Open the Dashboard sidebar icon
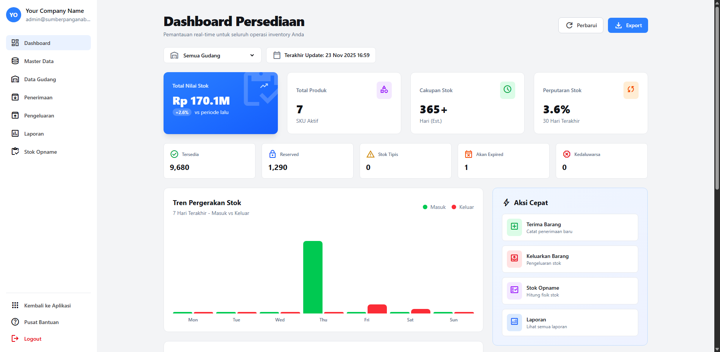The height and width of the screenshot is (352, 720). [x=15, y=43]
